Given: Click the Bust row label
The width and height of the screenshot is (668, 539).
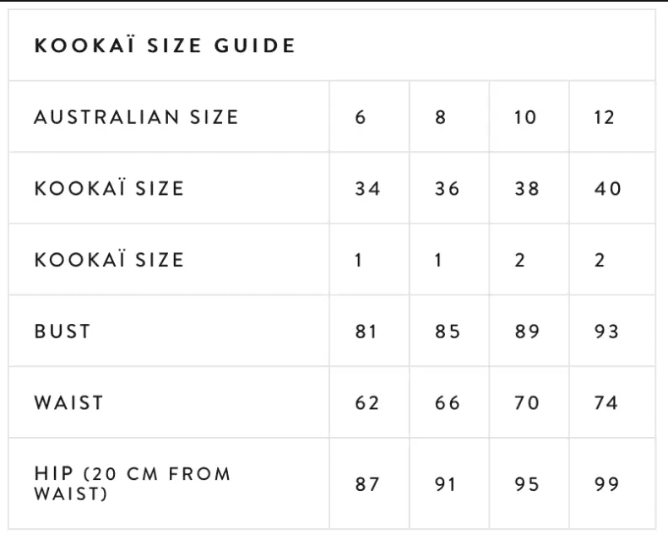Looking at the screenshot, I should click(62, 331).
